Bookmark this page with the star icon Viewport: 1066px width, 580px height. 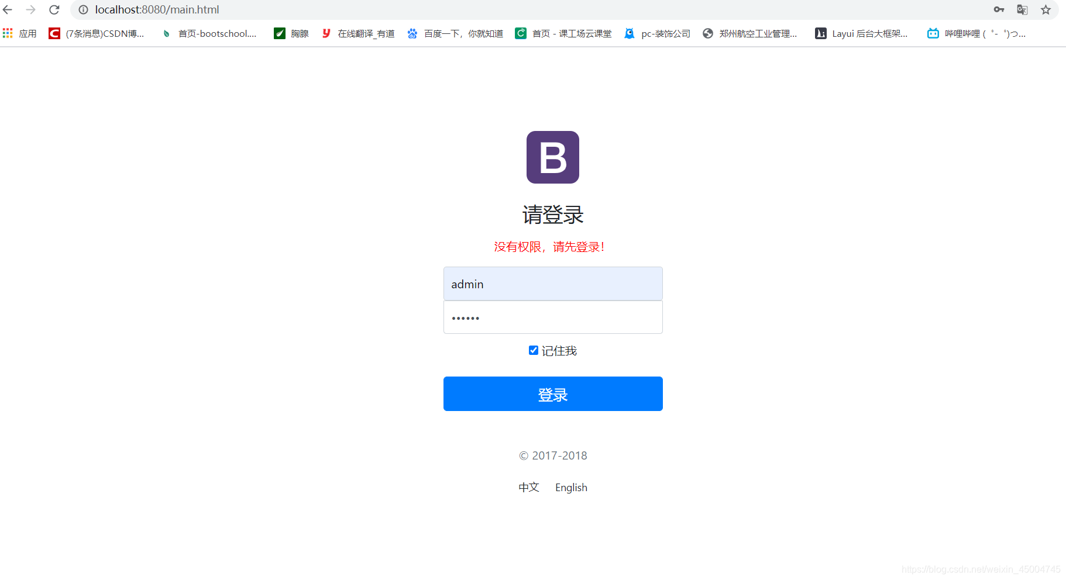[x=1046, y=9]
